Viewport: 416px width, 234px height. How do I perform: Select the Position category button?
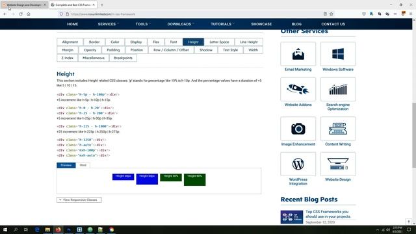tap(136, 50)
